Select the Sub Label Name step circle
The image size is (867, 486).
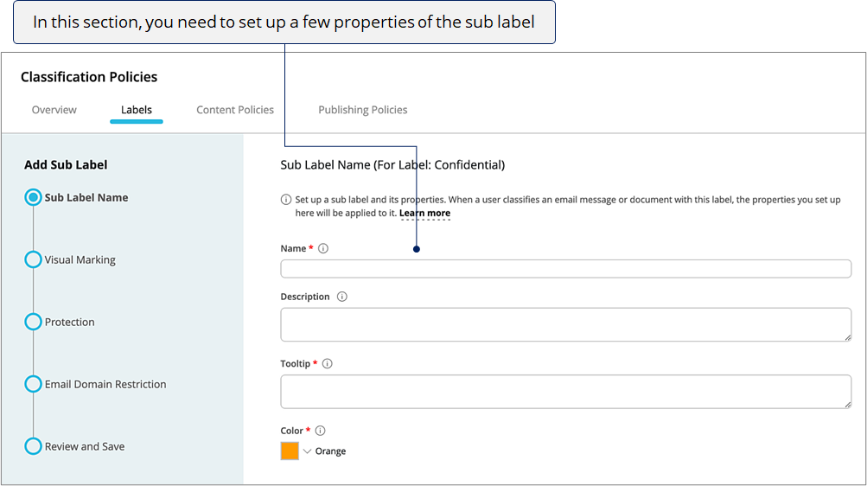click(33, 197)
